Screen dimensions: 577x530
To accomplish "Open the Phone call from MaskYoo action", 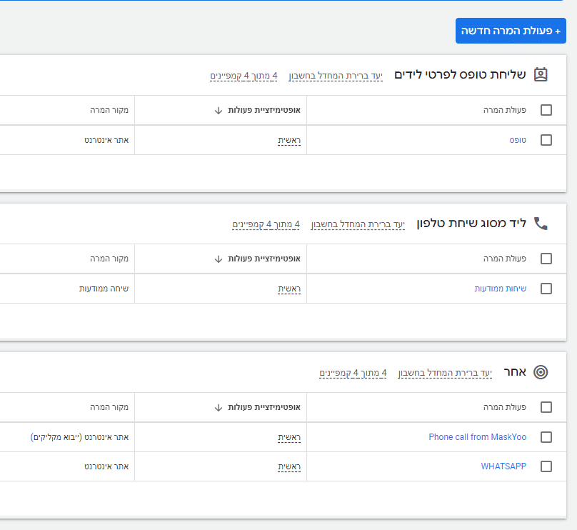I will (x=478, y=437).
